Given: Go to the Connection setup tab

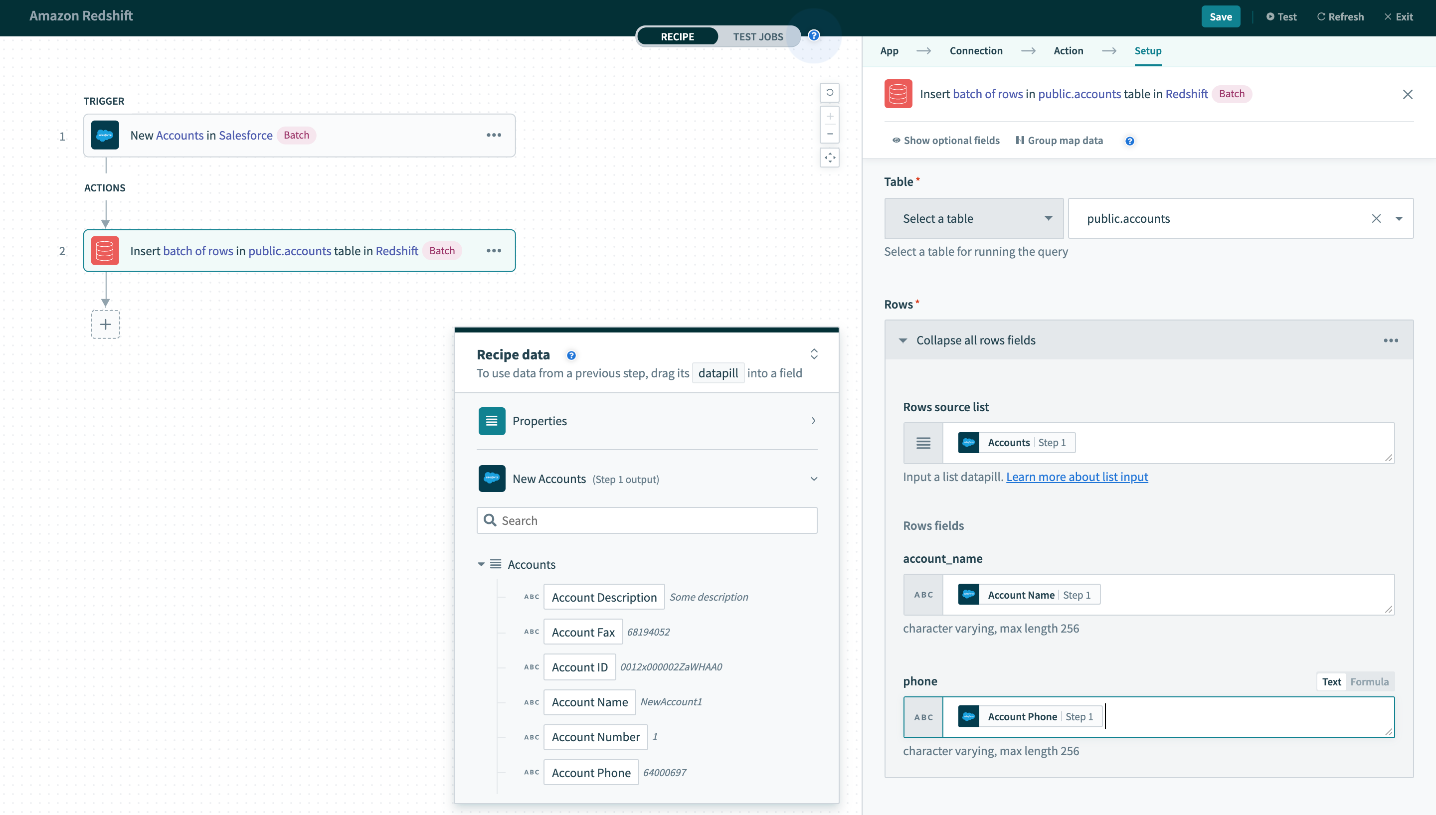Looking at the screenshot, I should [975, 51].
